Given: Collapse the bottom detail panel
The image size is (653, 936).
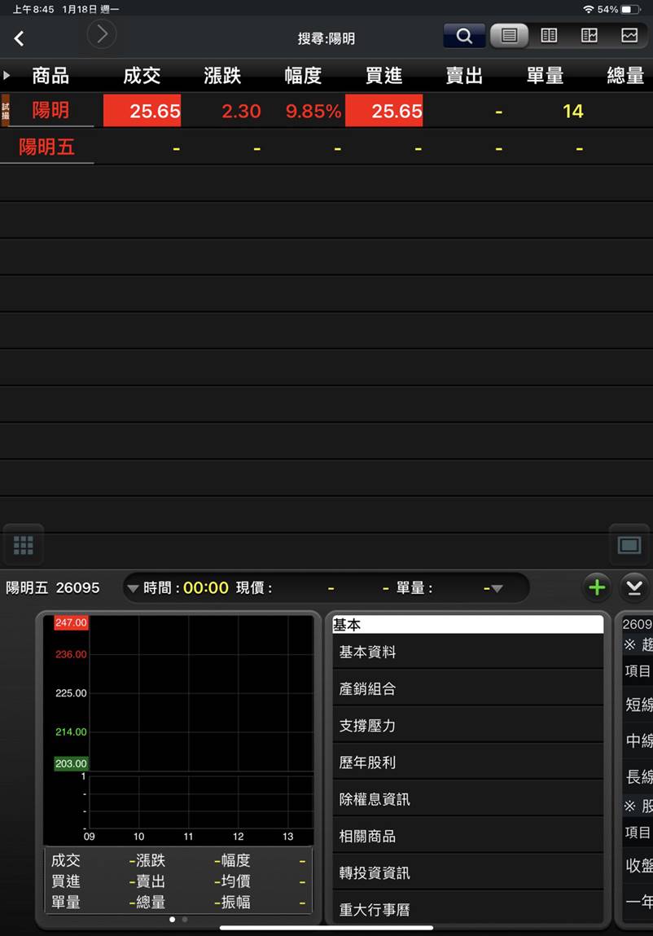Looking at the screenshot, I should pyautogui.click(x=635, y=587).
